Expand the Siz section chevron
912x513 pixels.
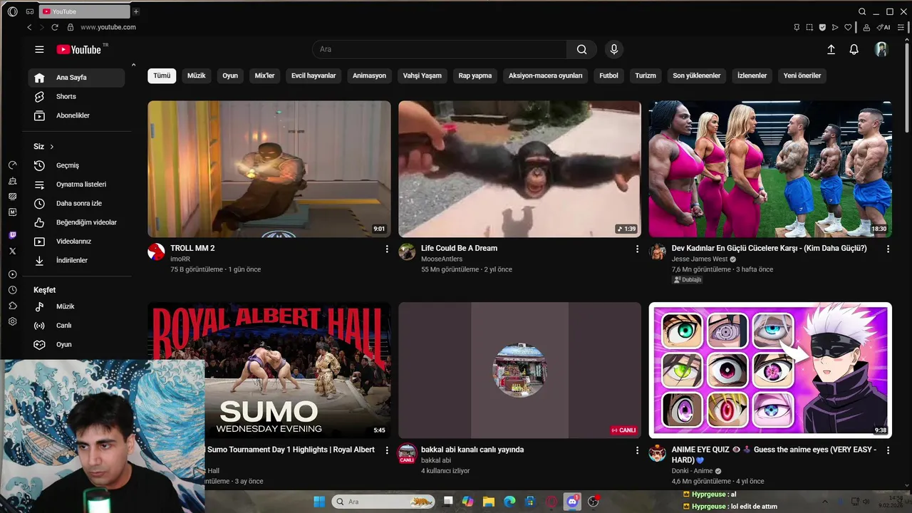(x=52, y=147)
